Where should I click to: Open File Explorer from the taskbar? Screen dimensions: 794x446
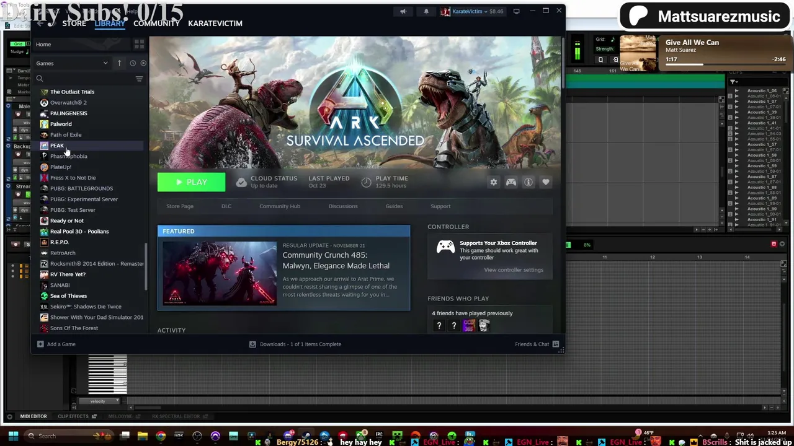(143, 436)
